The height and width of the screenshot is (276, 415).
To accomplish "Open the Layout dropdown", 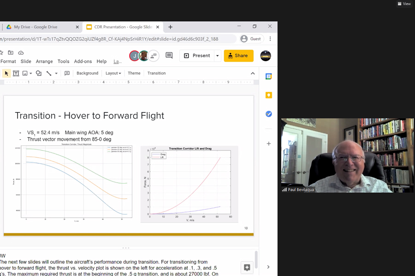I will [113, 73].
